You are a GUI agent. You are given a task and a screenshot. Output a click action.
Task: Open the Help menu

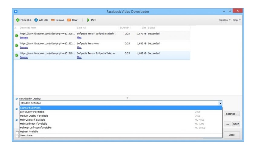pyautogui.click(x=237, y=20)
